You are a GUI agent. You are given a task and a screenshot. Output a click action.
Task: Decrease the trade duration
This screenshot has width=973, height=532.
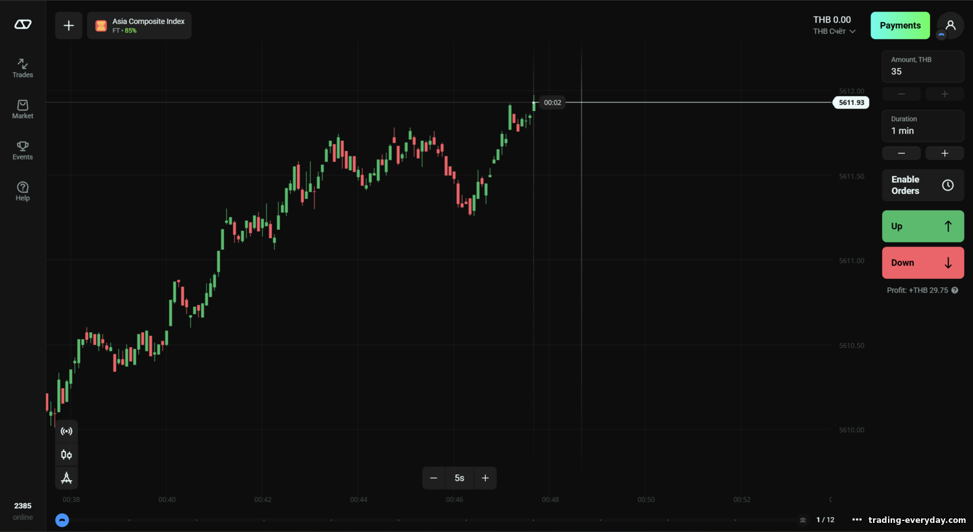tap(902, 153)
